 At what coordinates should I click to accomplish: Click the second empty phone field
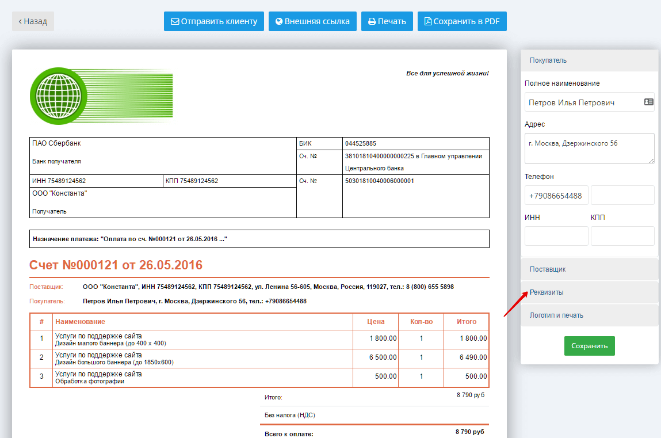[x=622, y=196]
